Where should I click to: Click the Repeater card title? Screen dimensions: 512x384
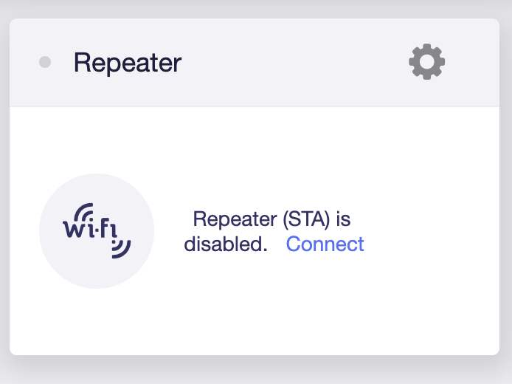[x=128, y=63]
